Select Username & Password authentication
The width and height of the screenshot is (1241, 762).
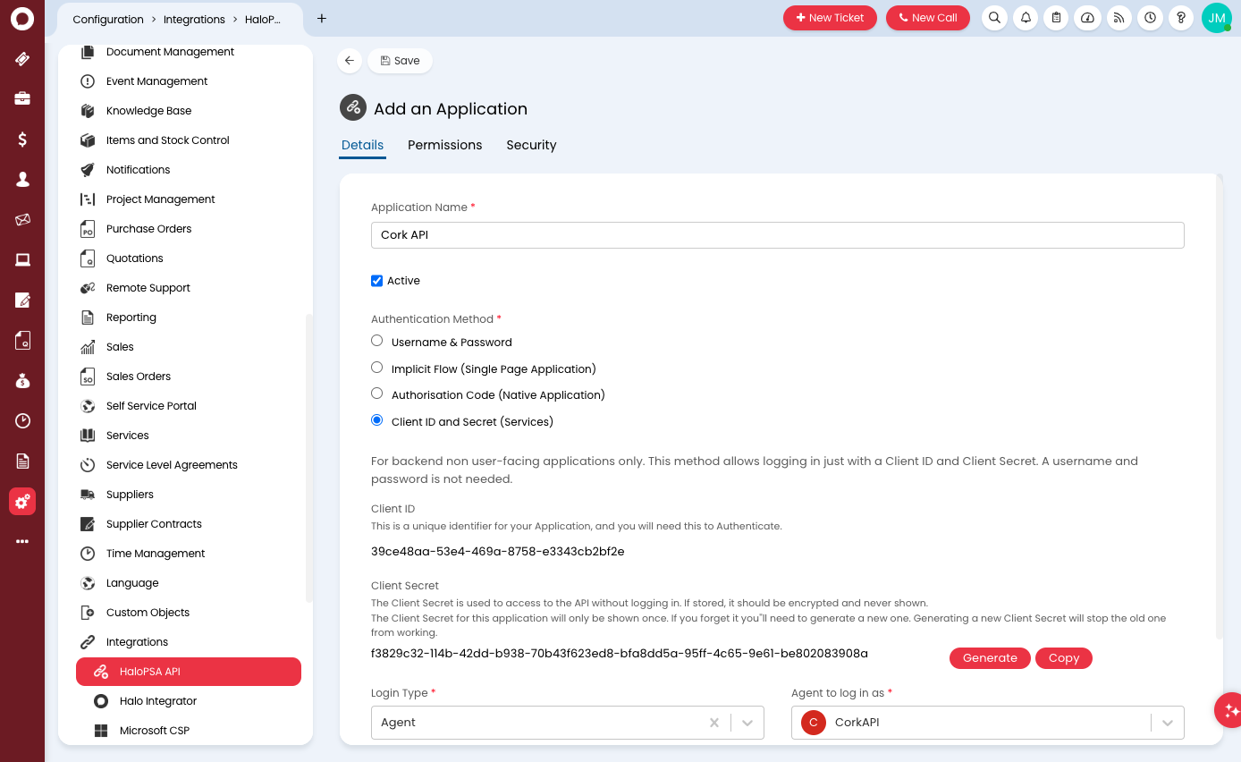[x=376, y=341]
